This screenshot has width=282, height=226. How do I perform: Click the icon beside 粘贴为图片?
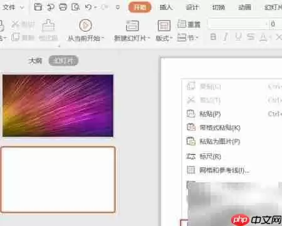191,141
